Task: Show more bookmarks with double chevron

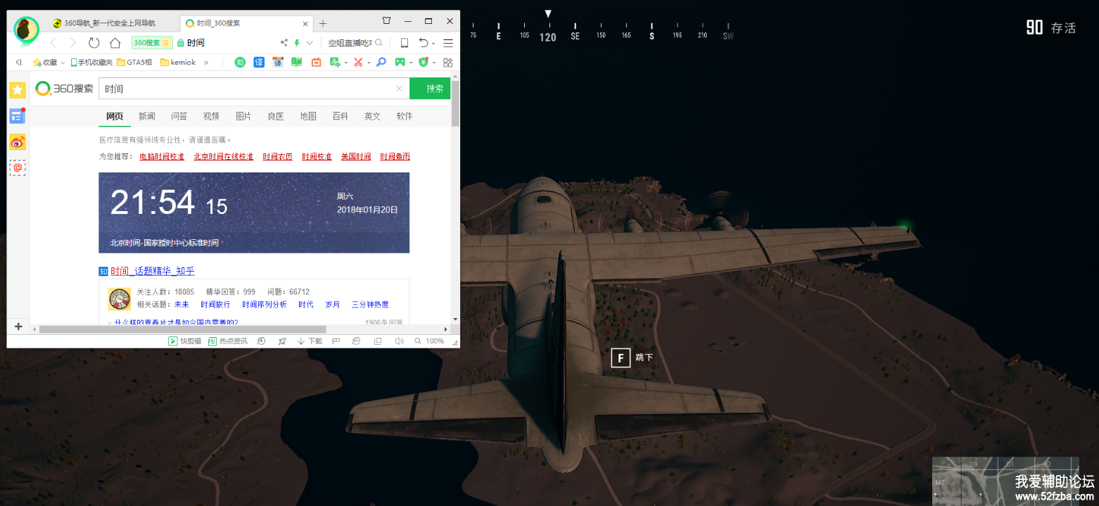Action: point(206,63)
